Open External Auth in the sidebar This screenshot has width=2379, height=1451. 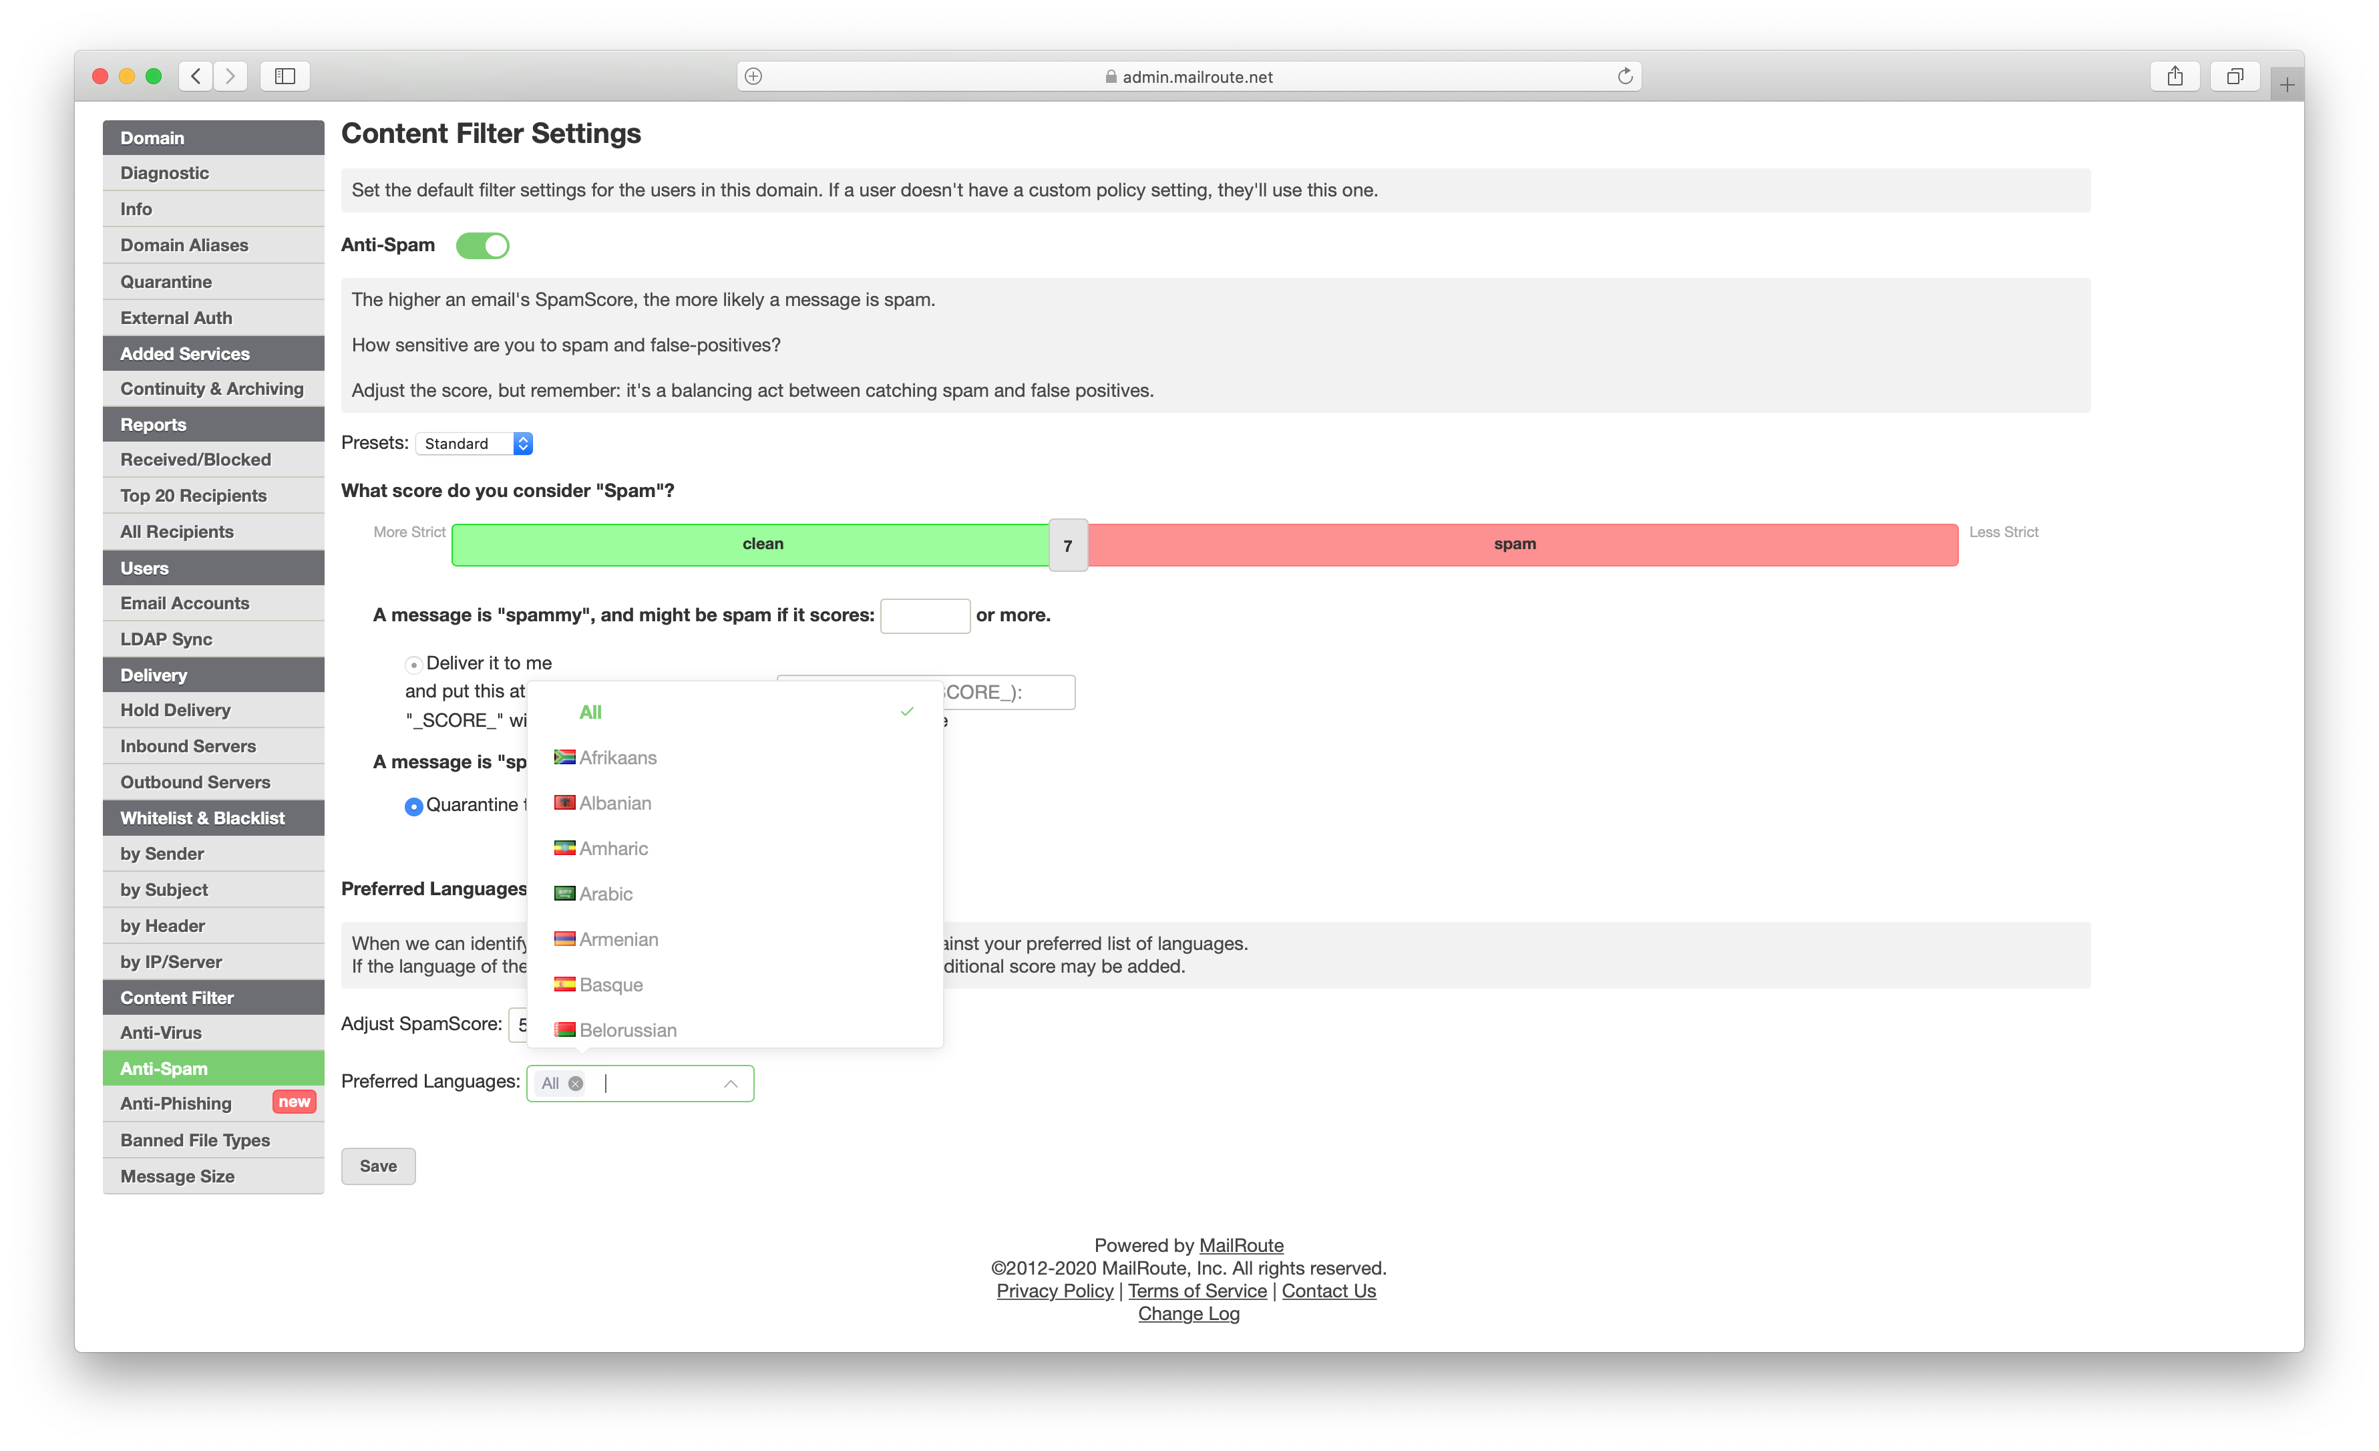[213, 318]
